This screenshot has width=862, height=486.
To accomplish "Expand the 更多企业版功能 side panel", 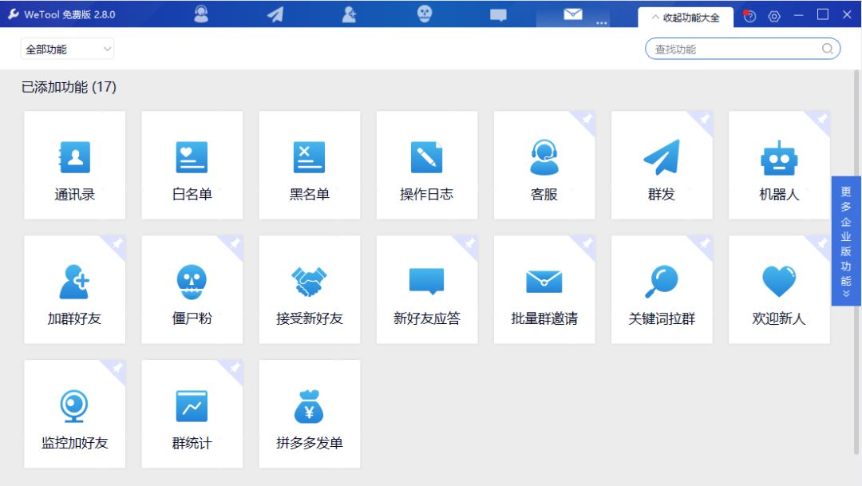I will pos(846,241).
